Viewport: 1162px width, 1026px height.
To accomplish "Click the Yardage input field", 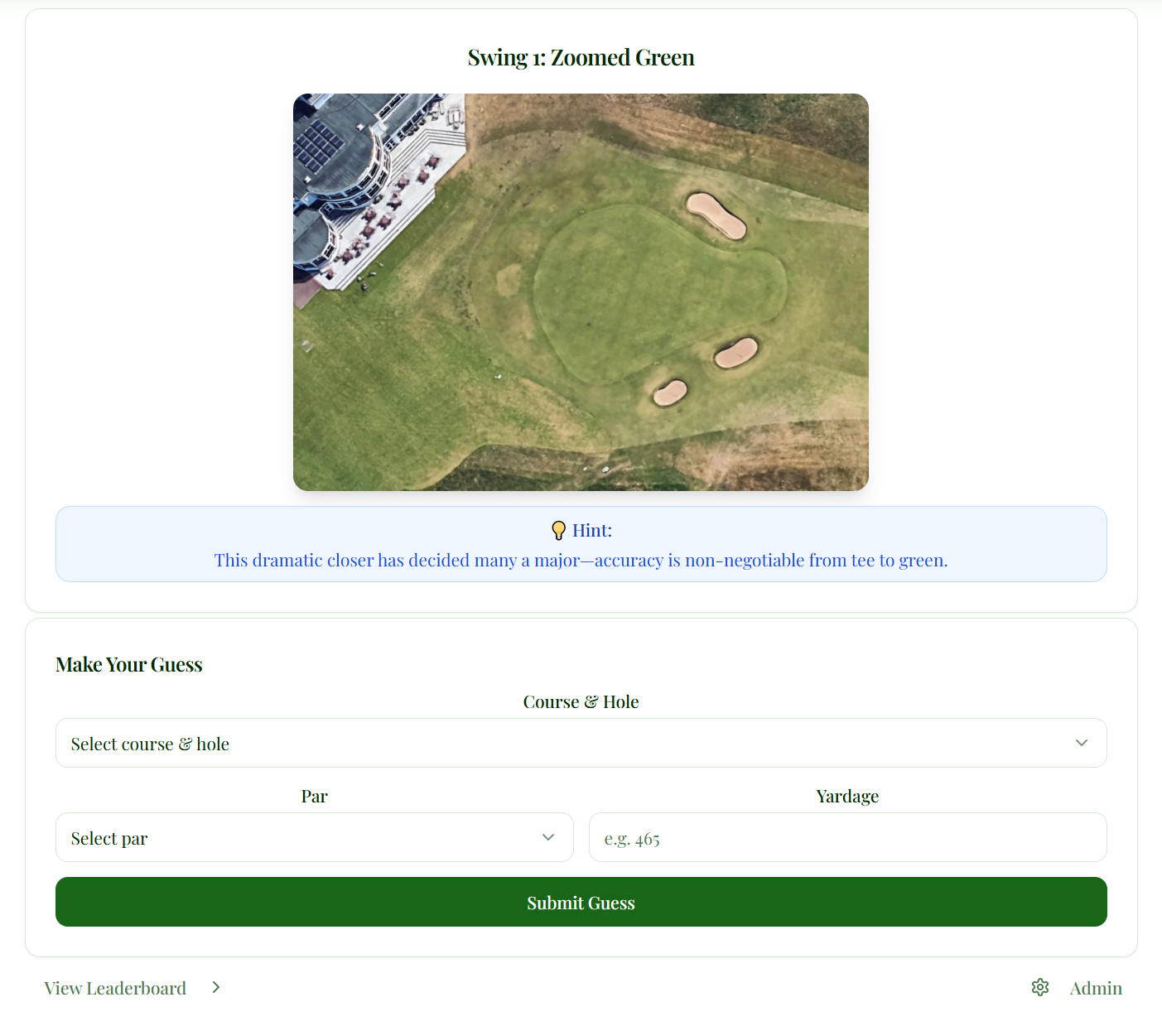I will click(x=847, y=837).
